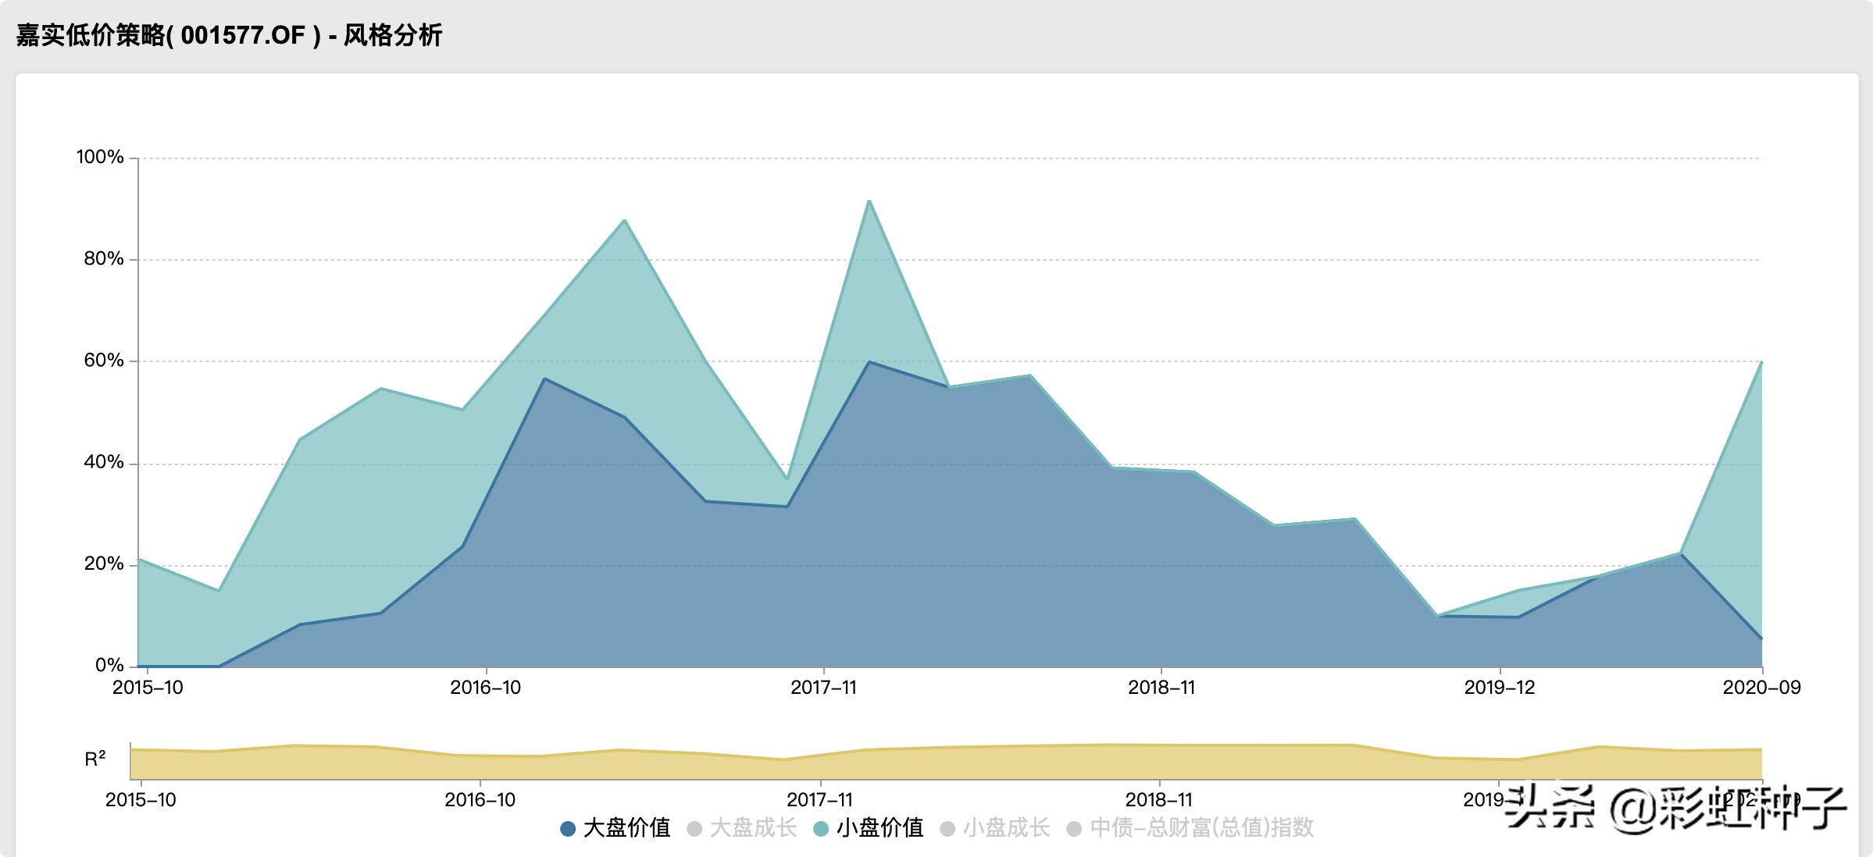Toggle 中债-总财富(总值)指数 legend text
1873x857 pixels.
point(1201,828)
